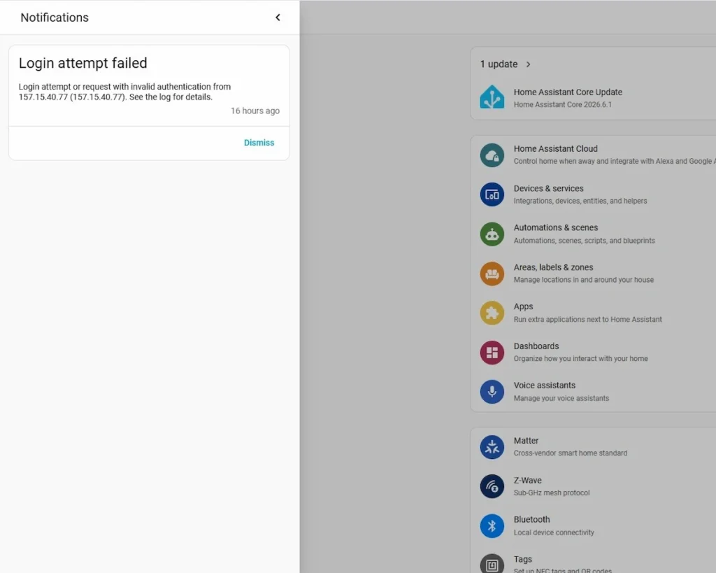Click 'Manage locations in and around your house'
The image size is (716, 573).
pos(584,280)
